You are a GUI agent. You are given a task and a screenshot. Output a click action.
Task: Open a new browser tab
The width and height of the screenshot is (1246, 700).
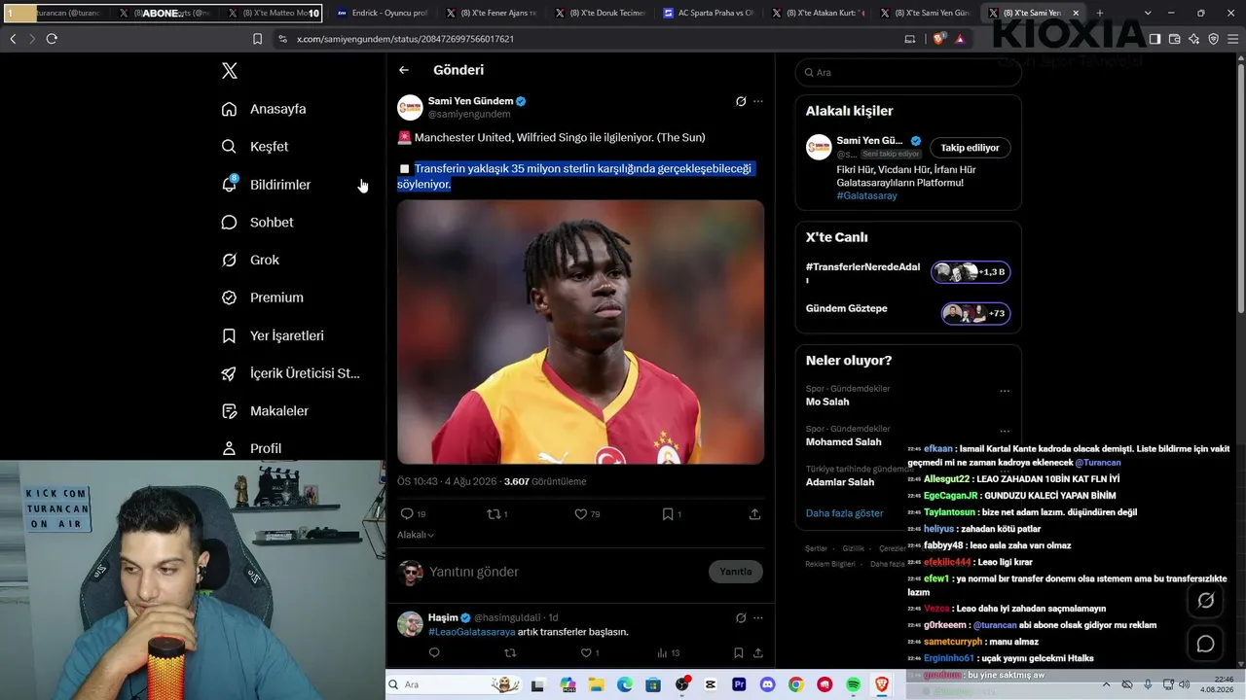[x=1100, y=14]
